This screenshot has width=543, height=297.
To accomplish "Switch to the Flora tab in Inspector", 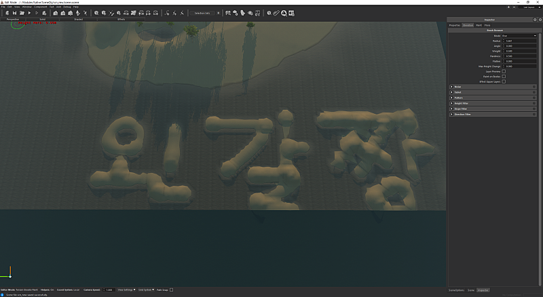I will click(x=487, y=25).
